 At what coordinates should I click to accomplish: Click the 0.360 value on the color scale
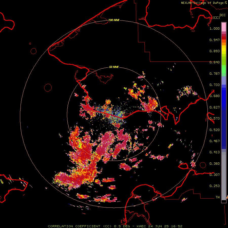[215, 164]
